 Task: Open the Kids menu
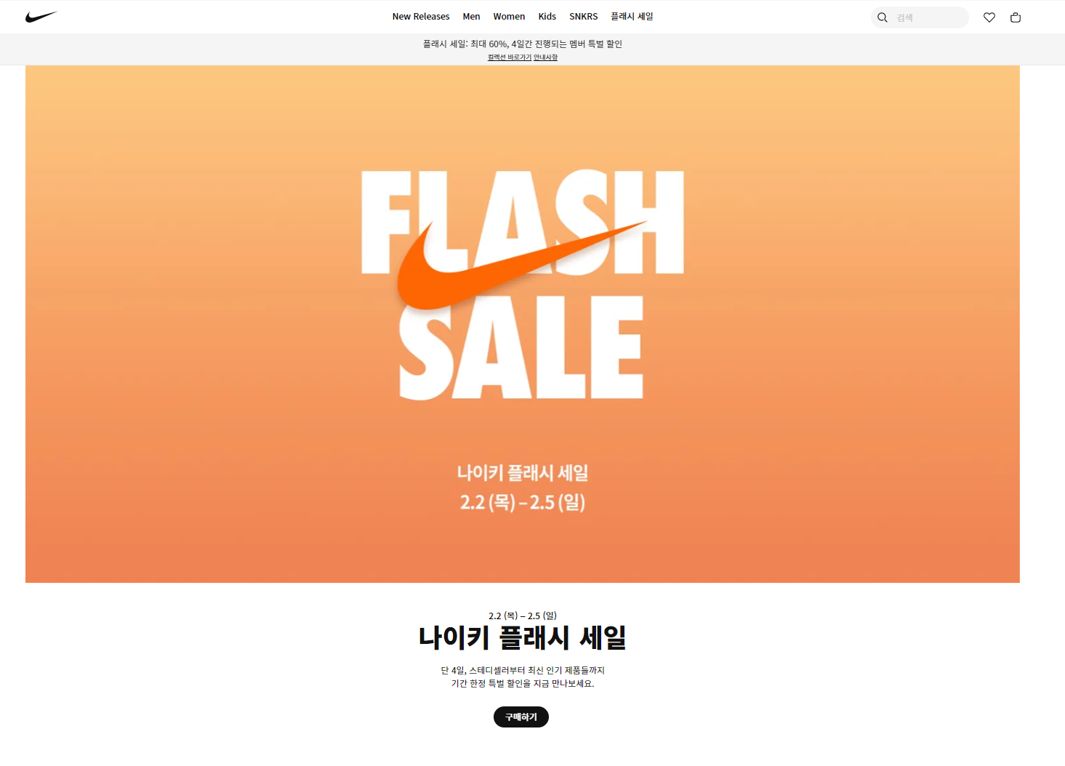[x=547, y=17]
